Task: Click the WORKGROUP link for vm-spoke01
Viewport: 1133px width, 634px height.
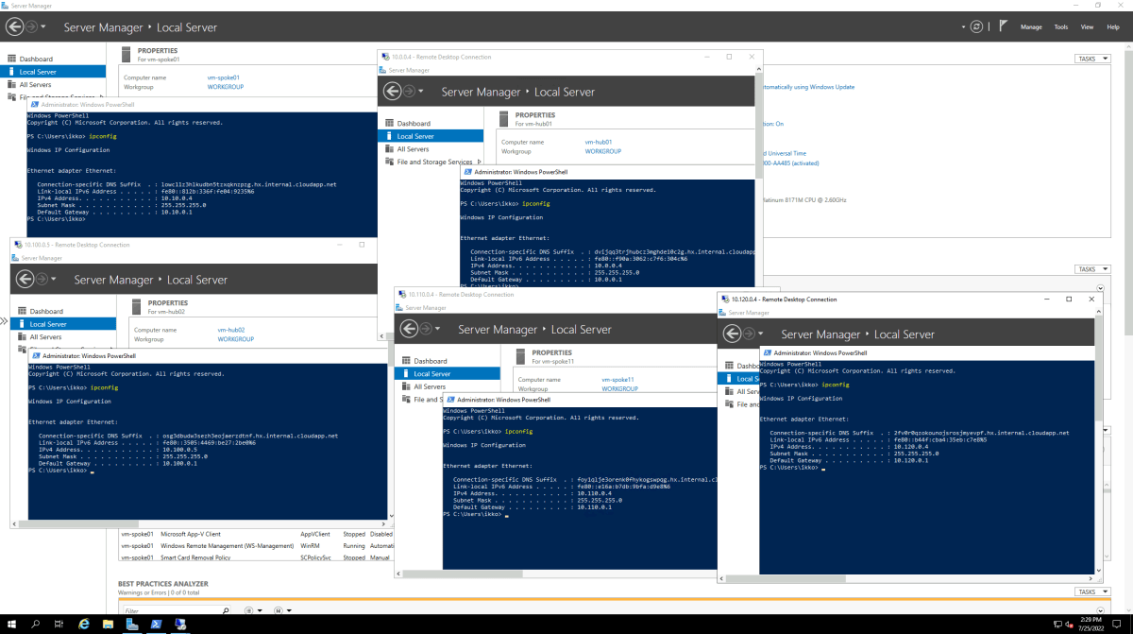Action: pyautogui.click(x=227, y=86)
